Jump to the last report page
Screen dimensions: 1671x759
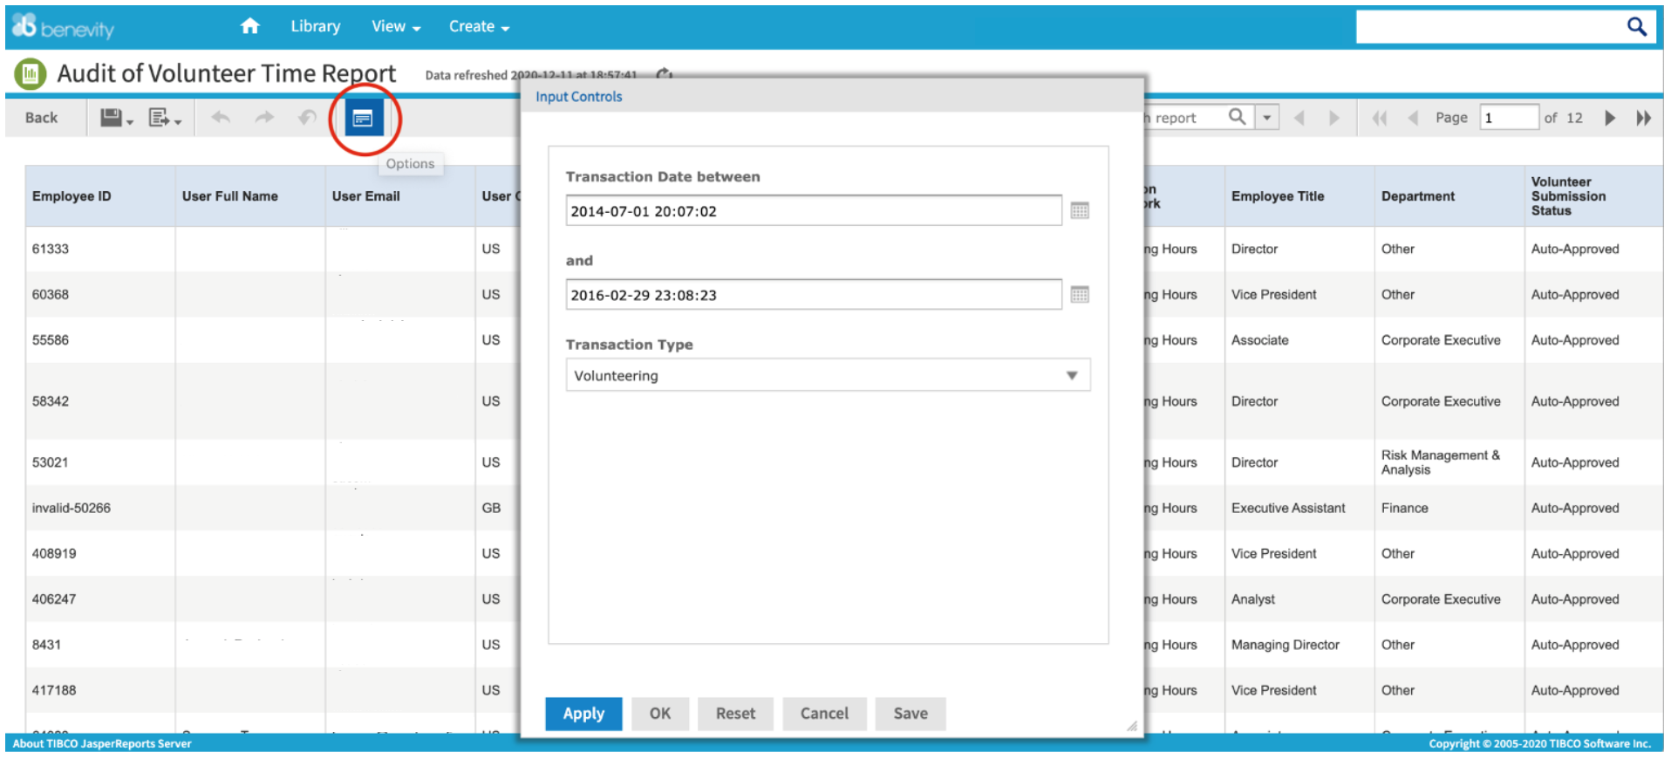tap(1643, 118)
